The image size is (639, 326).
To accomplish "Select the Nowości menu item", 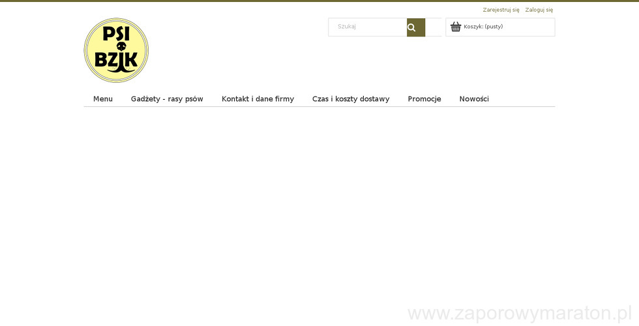I will tap(474, 99).
